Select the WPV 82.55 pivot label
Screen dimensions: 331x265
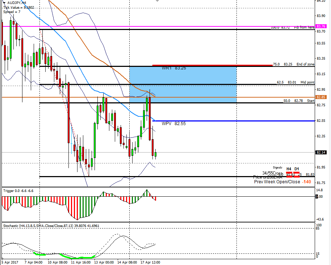pos(174,123)
